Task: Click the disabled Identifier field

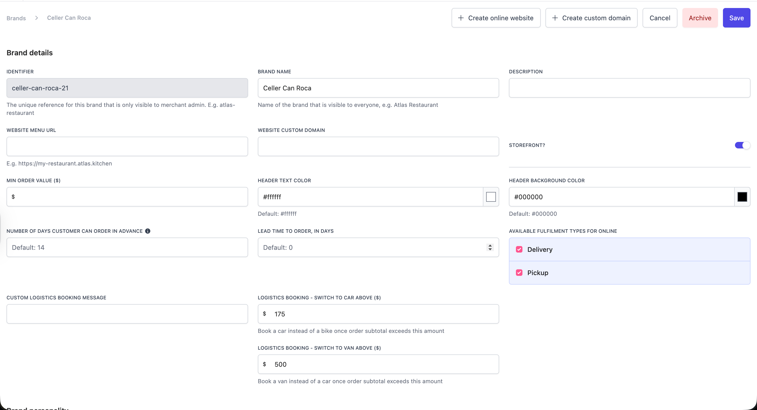Action: 127,88
